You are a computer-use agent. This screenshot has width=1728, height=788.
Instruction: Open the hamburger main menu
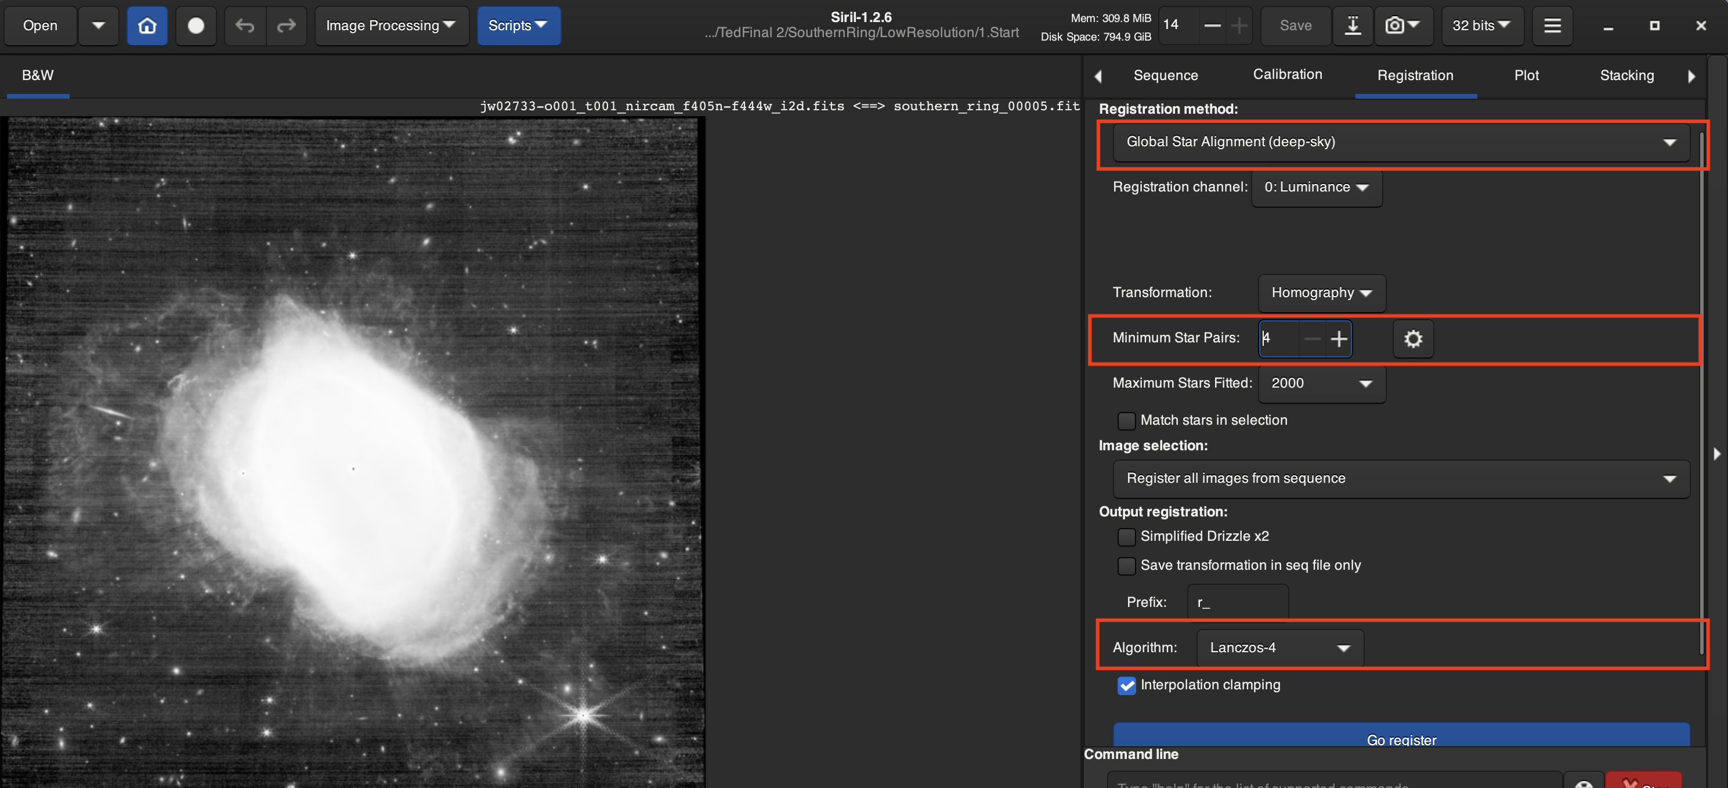(1552, 26)
